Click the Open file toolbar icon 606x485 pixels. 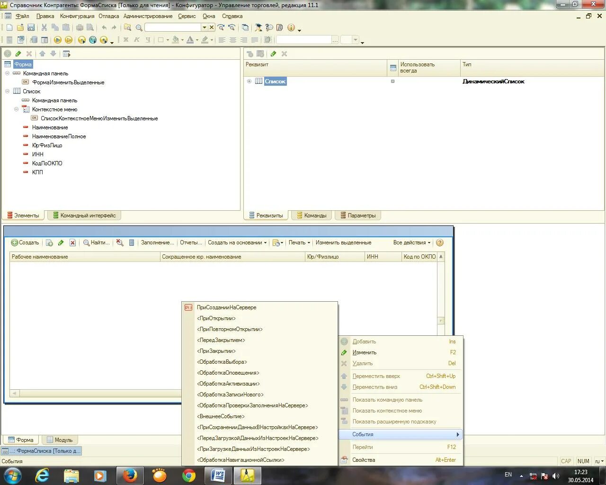20,27
